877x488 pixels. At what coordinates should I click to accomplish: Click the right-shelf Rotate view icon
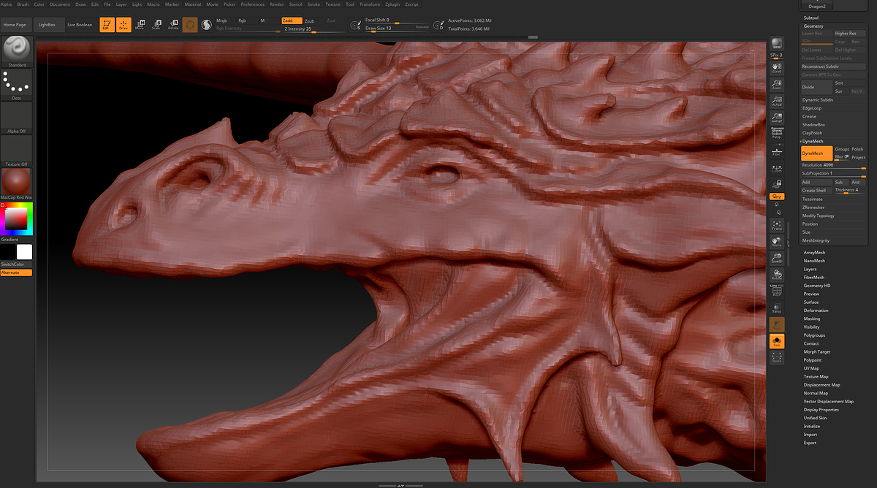[x=777, y=275]
